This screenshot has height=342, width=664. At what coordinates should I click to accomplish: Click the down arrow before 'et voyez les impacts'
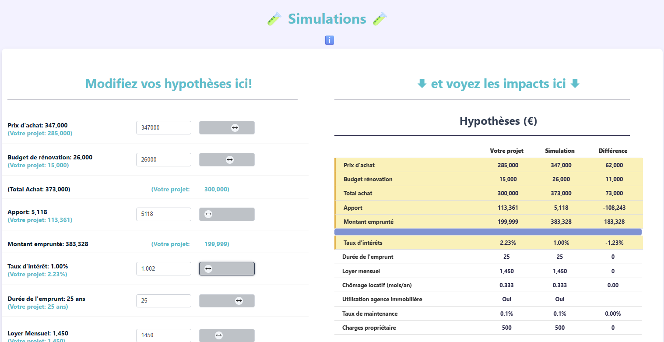click(422, 84)
